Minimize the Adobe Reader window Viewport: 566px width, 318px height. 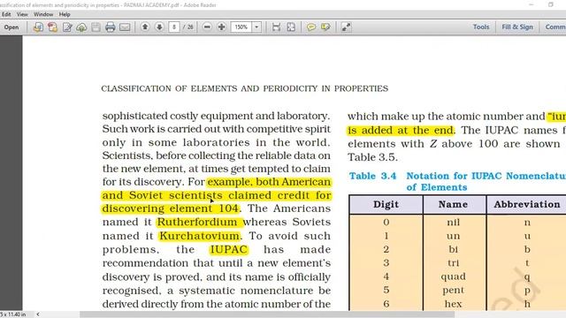531,4
